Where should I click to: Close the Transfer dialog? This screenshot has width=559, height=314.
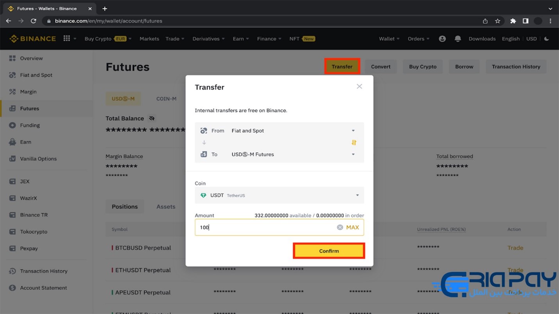pyautogui.click(x=359, y=86)
